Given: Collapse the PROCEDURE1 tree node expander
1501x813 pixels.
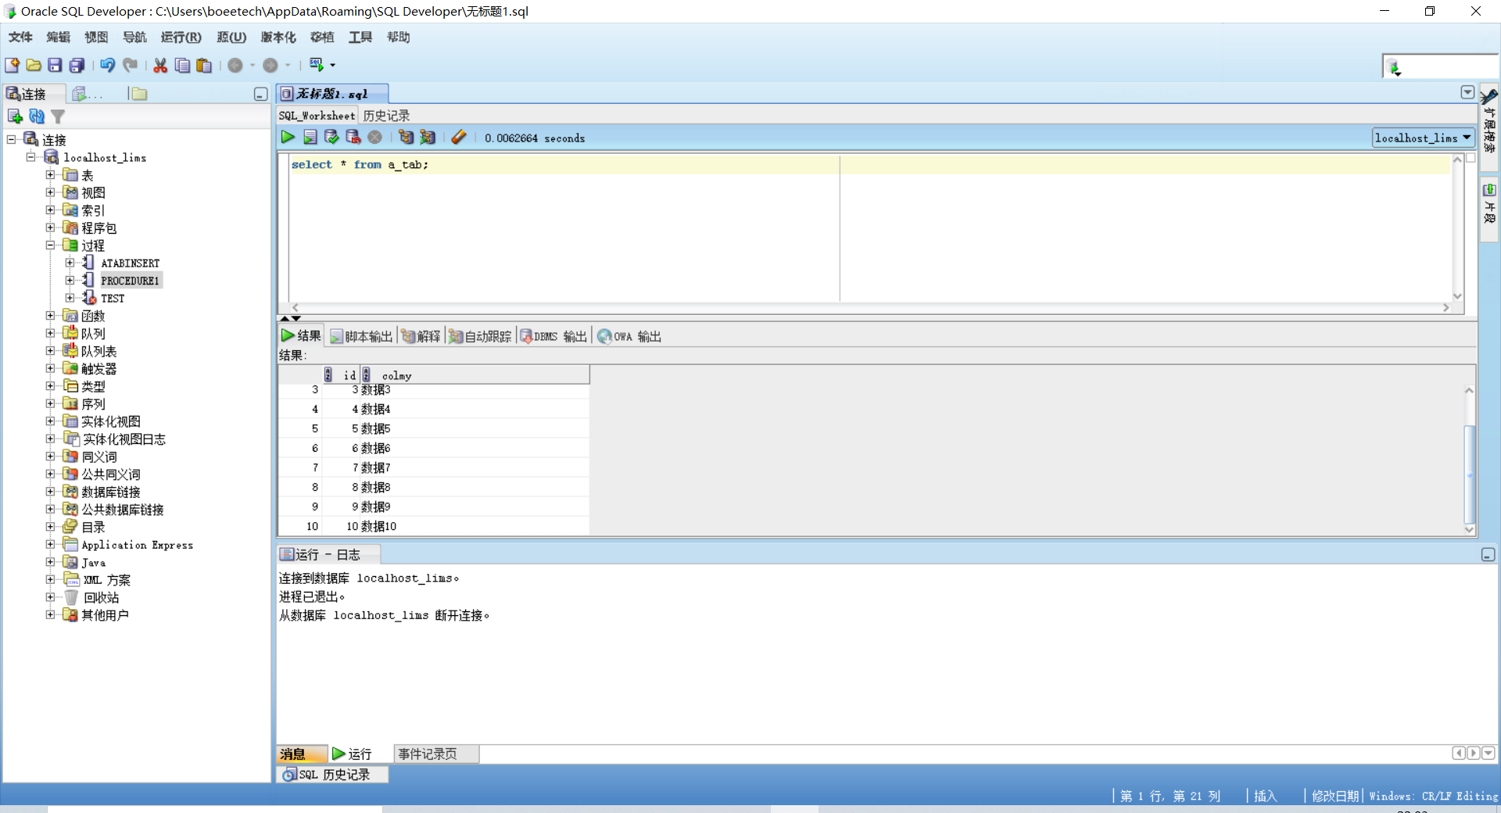Looking at the screenshot, I should click(x=69, y=280).
